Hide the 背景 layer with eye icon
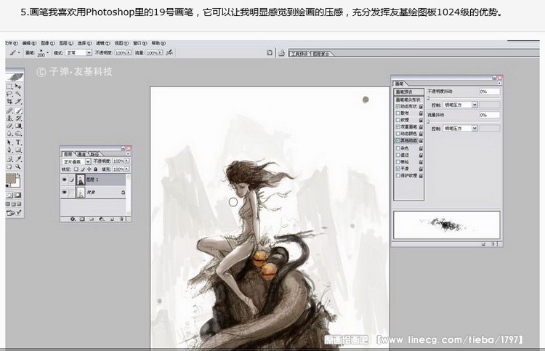545x351 pixels. click(x=64, y=192)
